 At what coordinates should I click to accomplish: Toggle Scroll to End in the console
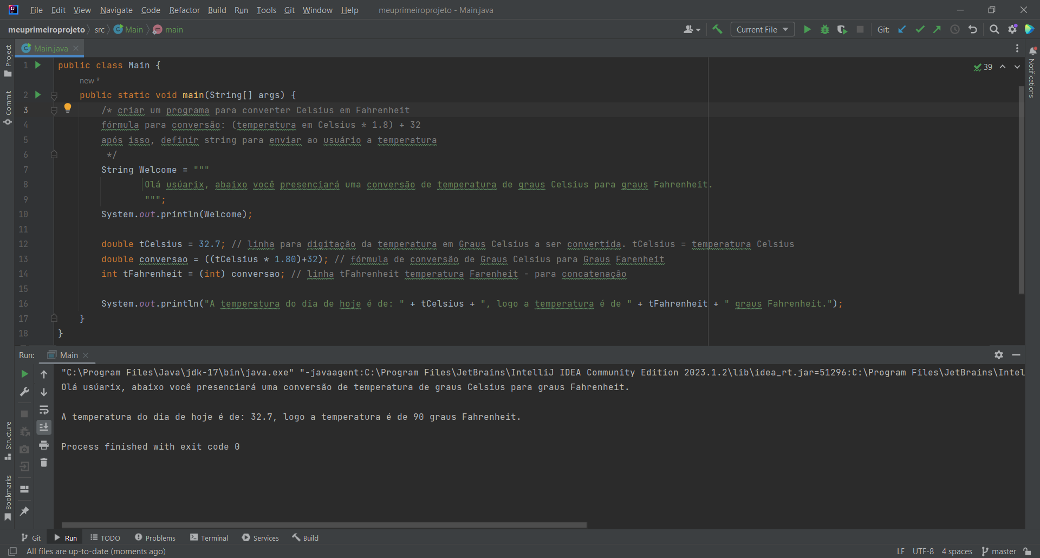click(44, 427)
